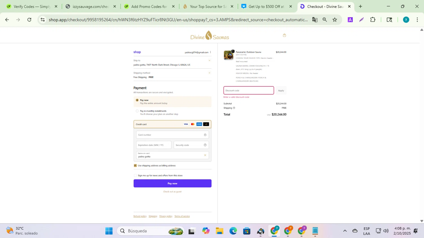Image resolution: width=424 pixels, height=238 pixels.
Task: Show hidden system tray icons
Action: 345,231
